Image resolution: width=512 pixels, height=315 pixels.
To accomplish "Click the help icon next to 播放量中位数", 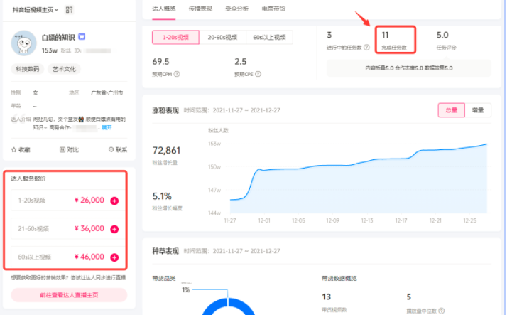I will pos(442,311).
